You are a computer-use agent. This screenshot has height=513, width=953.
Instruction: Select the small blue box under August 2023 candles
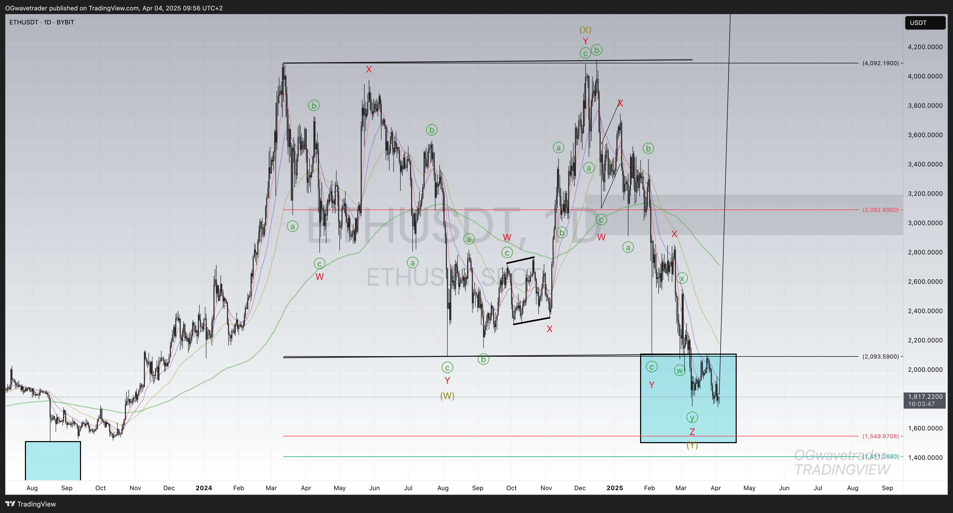(53, 461)
